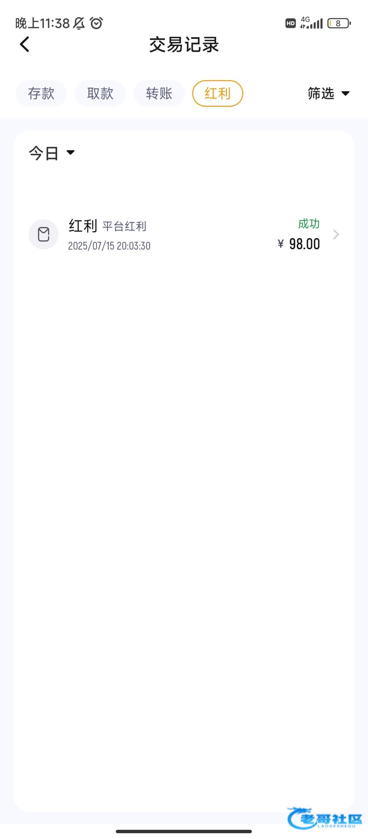Tap the muted notification bell icon
368x839 pixels.
(79, 23)
